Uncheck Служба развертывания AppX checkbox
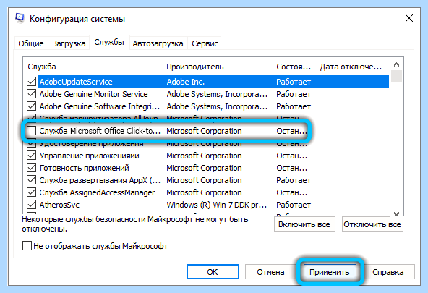This screenshot has width=428, height=293. click(31, 180)
